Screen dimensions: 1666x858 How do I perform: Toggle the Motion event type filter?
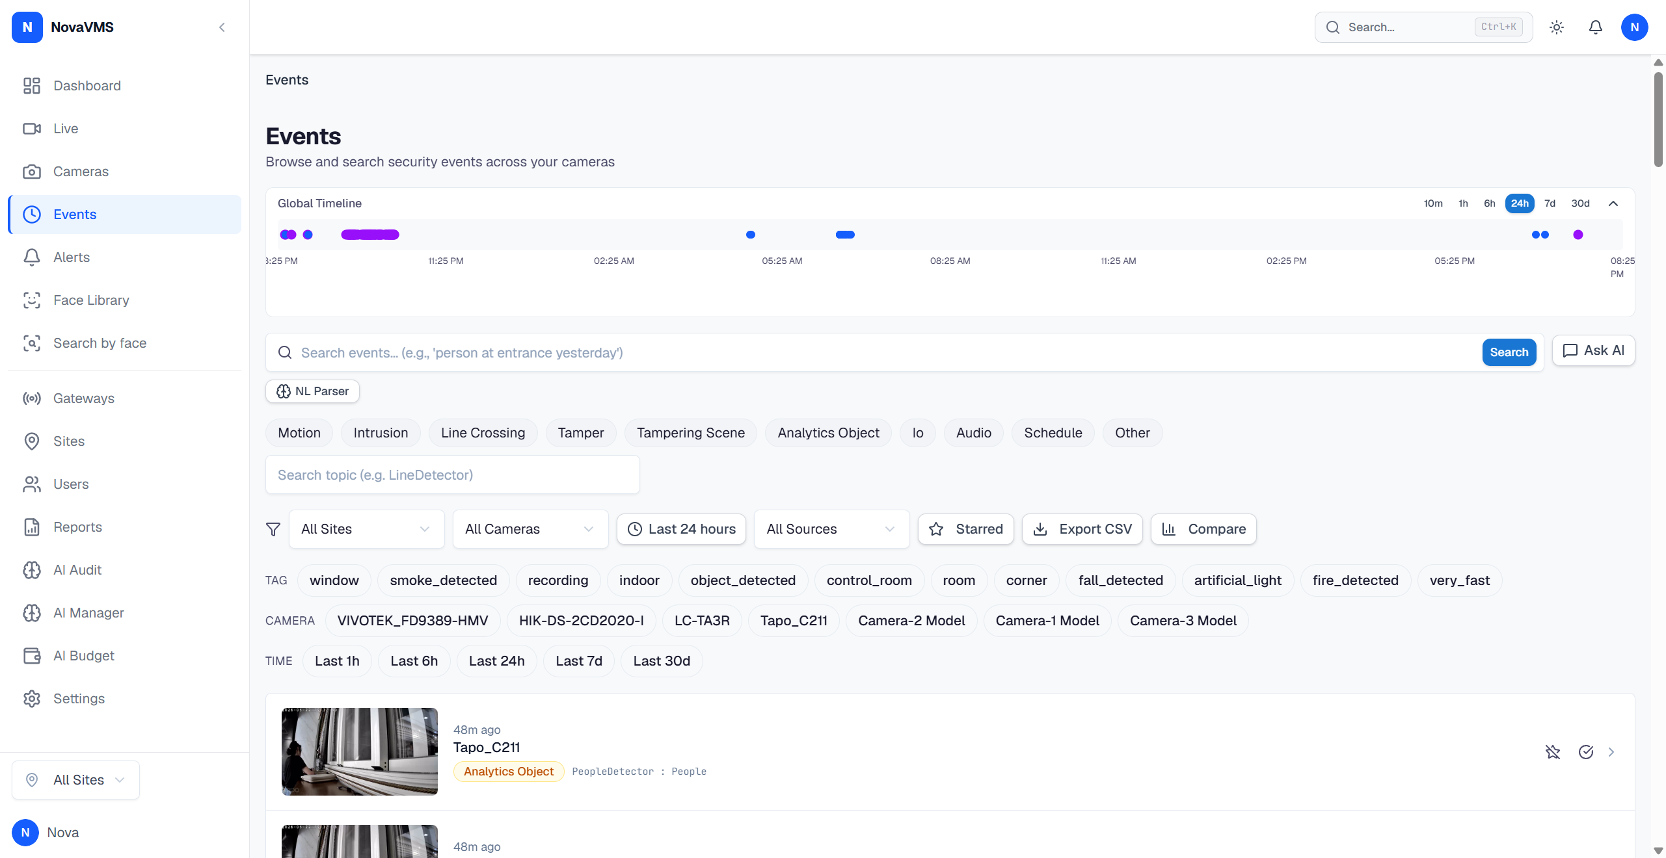pyautogui.click(x=299, y=433)
